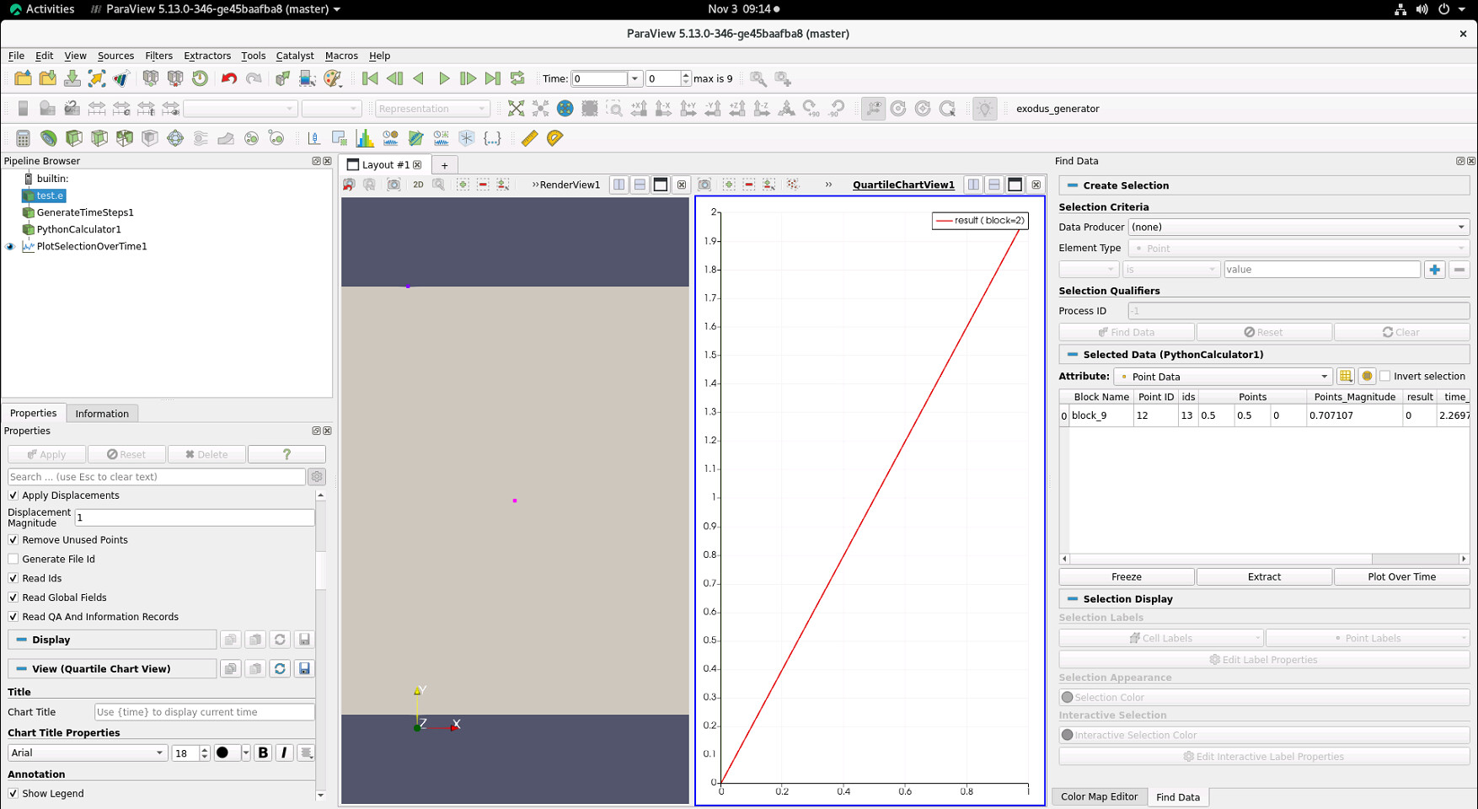
Task: Toggle visibility eye of PlotSelectionOverTime1
Action: pos(10,247)
